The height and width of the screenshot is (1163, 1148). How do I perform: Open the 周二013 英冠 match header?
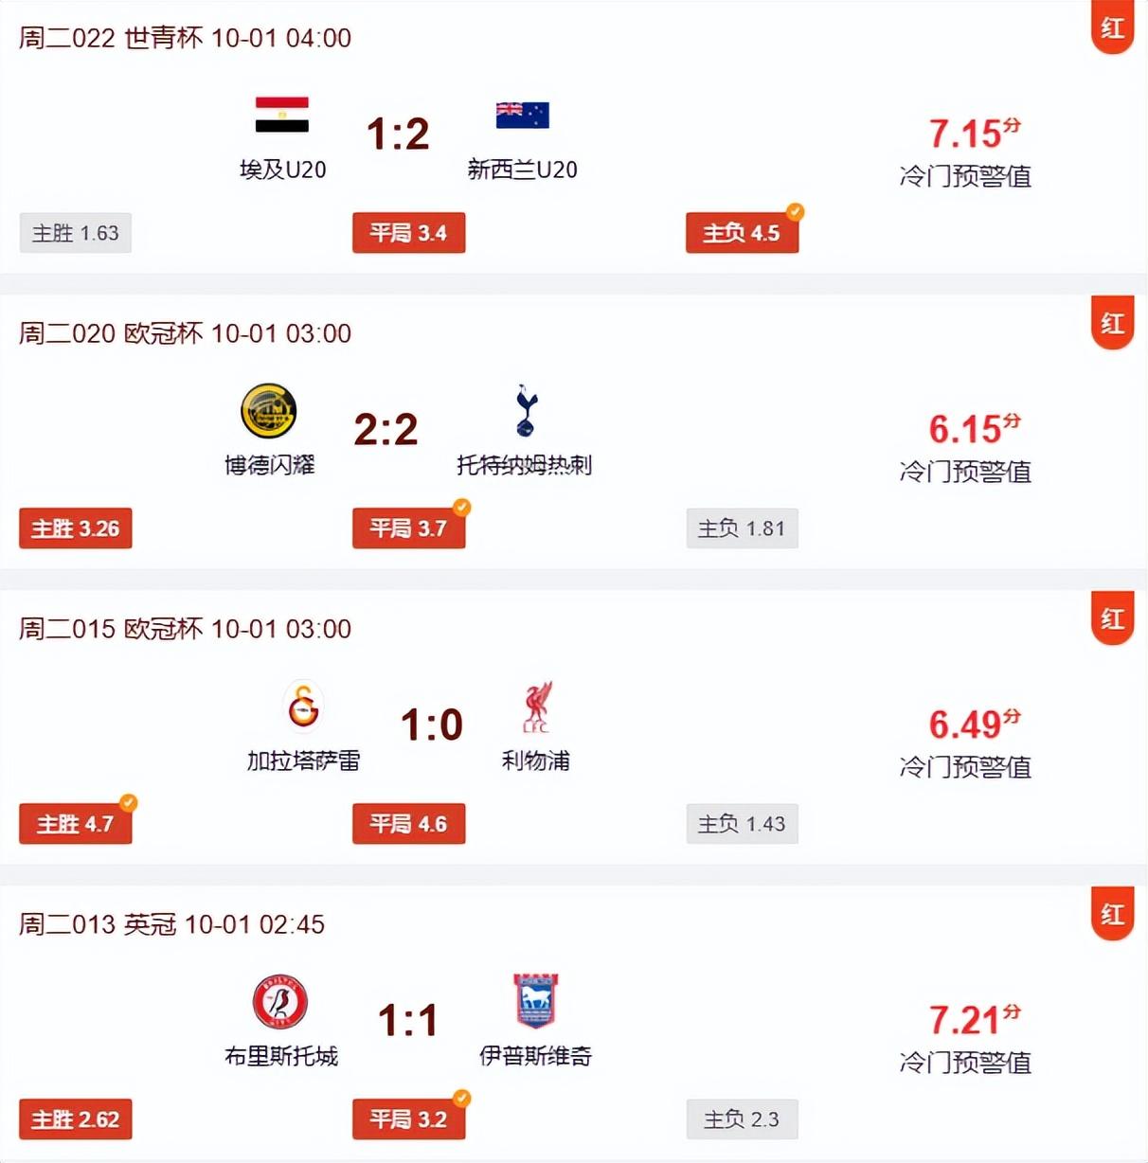[171, 924]
